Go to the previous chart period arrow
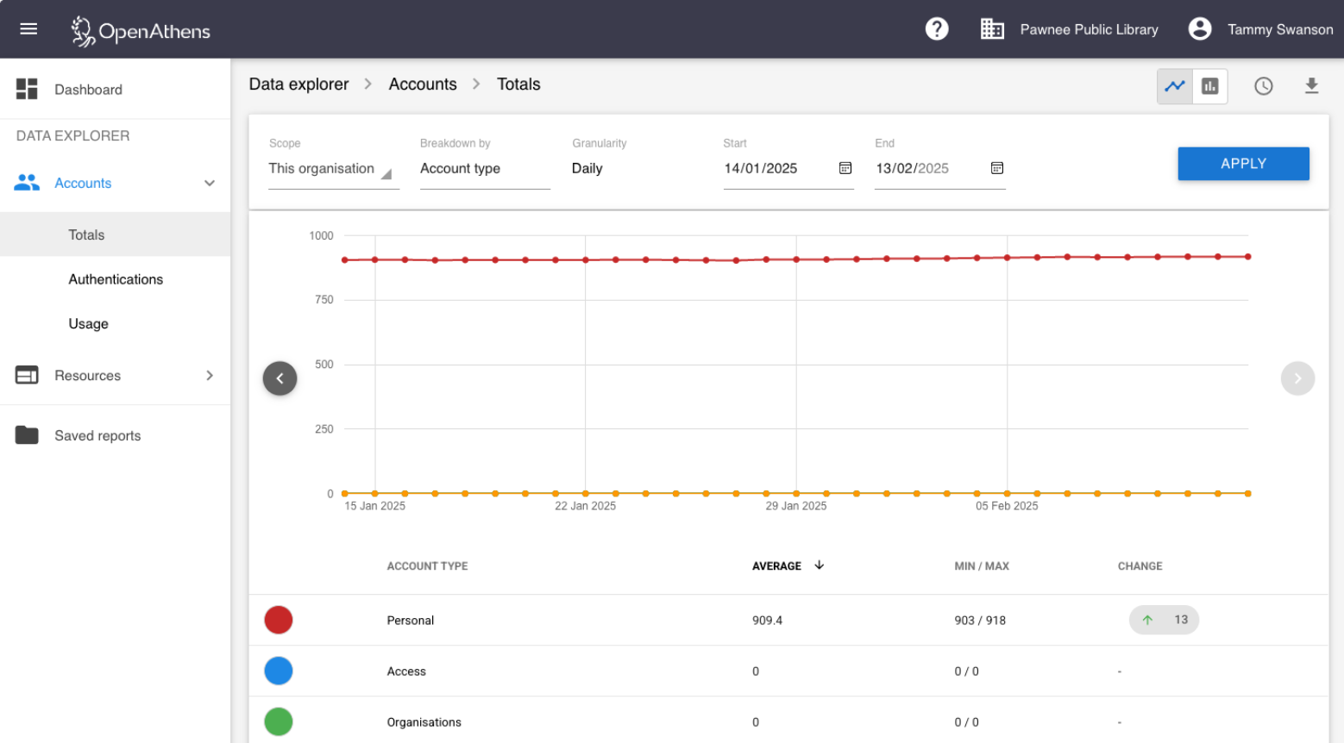This screenshot has height=743, width=1344. pyautogui.click(x=279, y=378)
